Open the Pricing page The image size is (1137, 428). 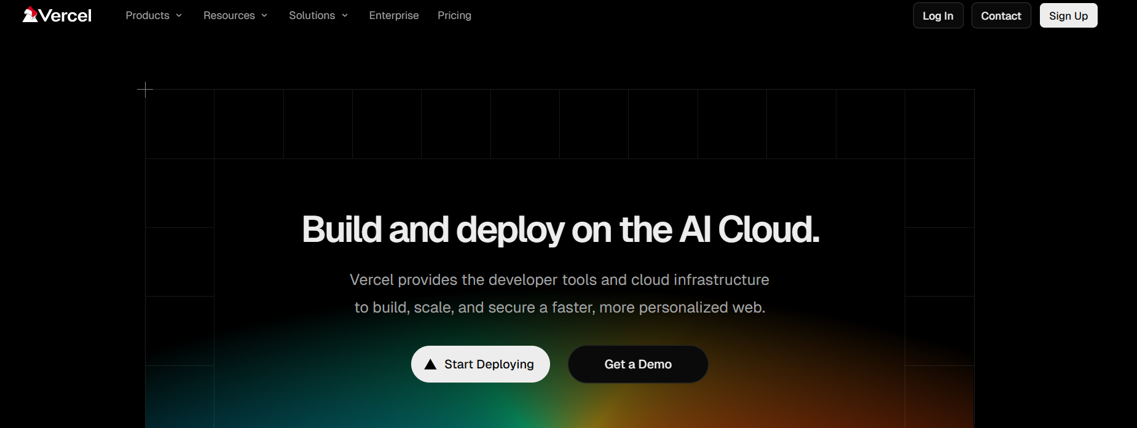(454, 15)
